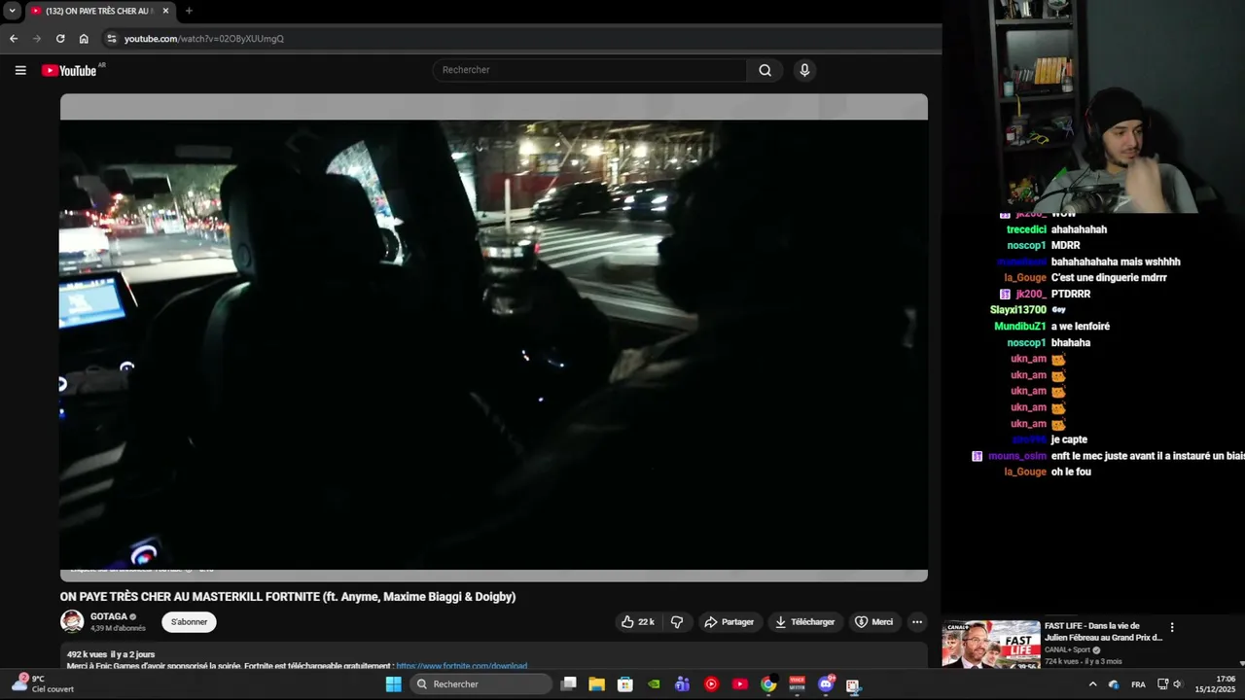Click the browser back arrow

click(14, 39)
